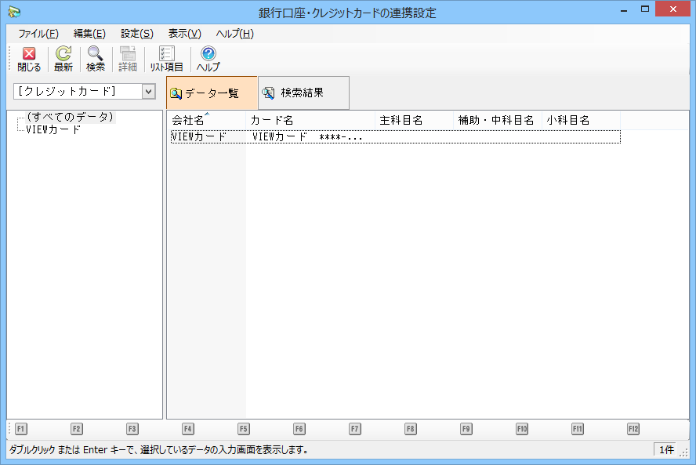Click the ヘルプ (Help) toolbar icon
The height and width of the screenshot is (465, 696).
click(x=208, y=59)
